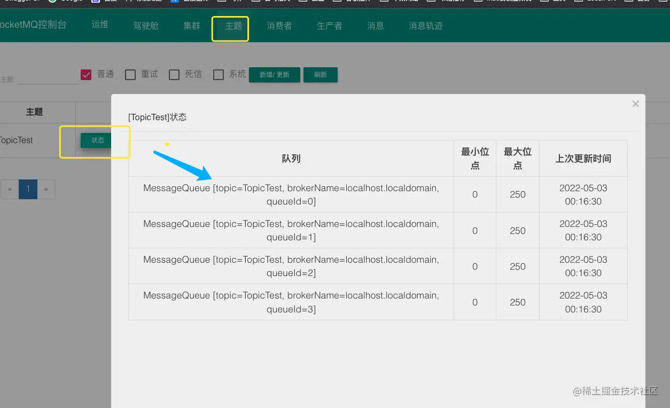Image resolution: width=670 pixels, height=408 pixels.
Task: Click the 队列 column header
Action: [291, 159]
